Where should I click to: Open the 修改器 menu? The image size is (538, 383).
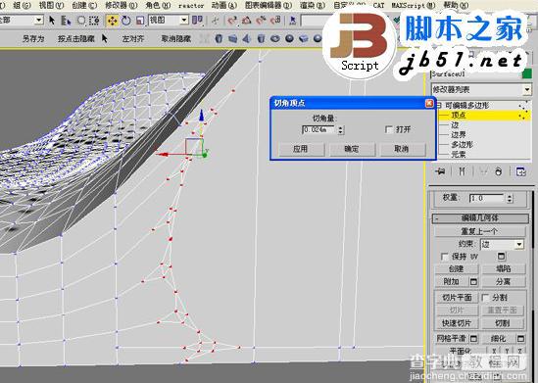click(x=122, y=5)
